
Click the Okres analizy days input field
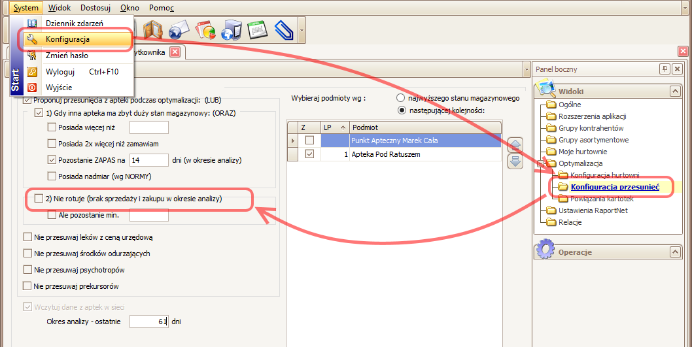(x=148, y=322)
